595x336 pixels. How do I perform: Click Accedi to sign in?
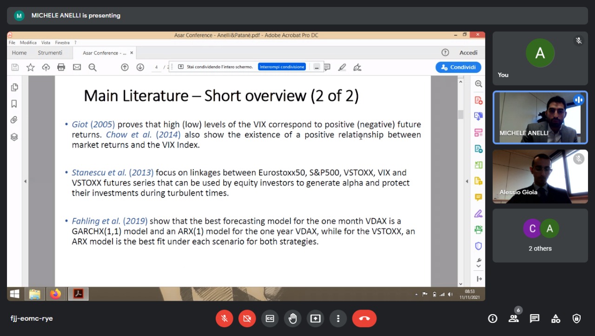469,53
